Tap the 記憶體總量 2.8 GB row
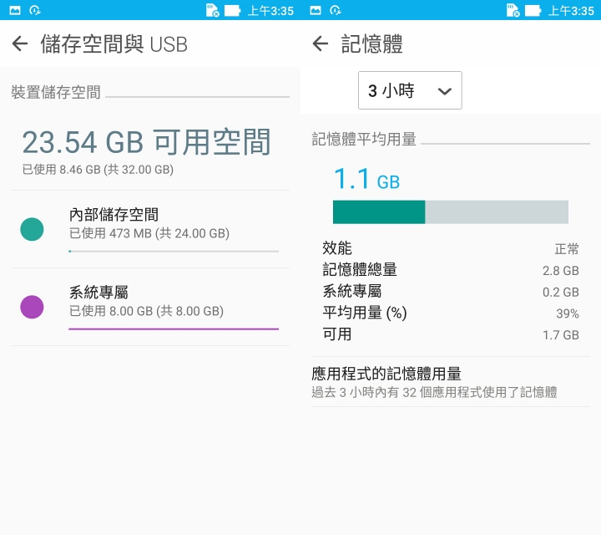601x535 pixels. click(x=451, y=270)
